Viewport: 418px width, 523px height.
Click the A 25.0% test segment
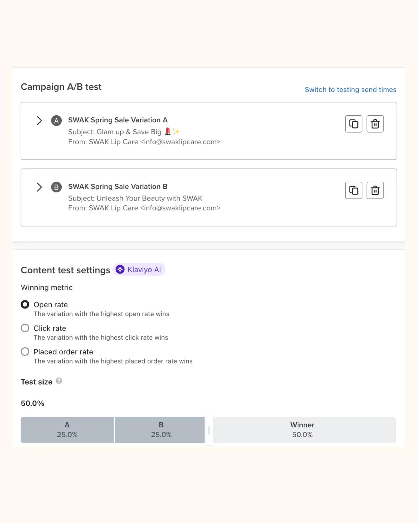(67, 430)
